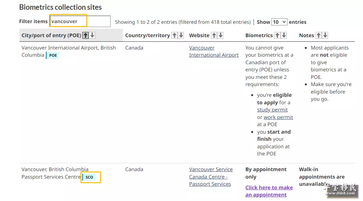The height and width of the screenshot is (201, 363).
Task: Sort Notes column descending arrow
Action: pyautogui.click(x=325, y=35)
